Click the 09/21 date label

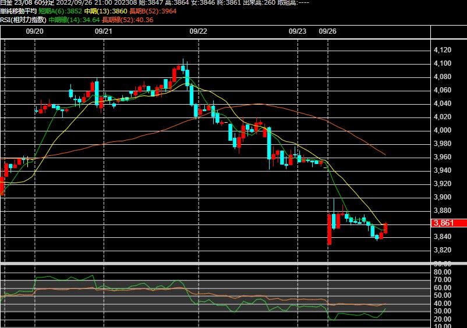pos(103,31)
